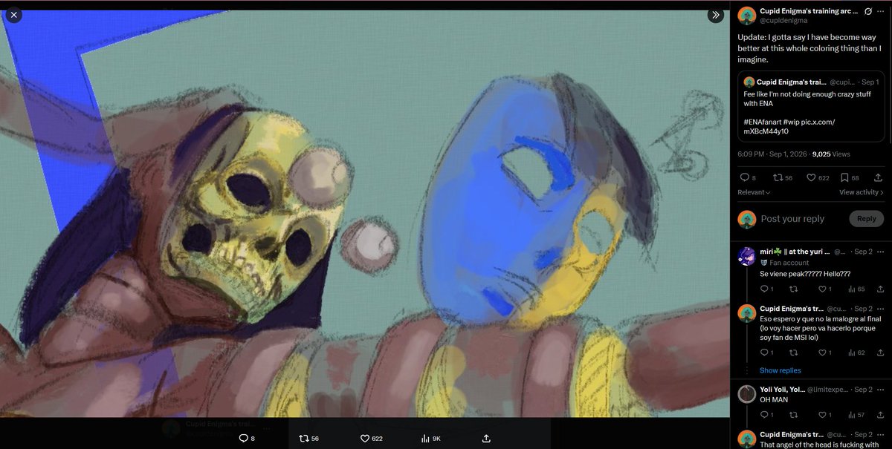This screenshot has height=449, width=892.
Task: Click the 'Fan account' label under miri
Action: pos(789,263)
